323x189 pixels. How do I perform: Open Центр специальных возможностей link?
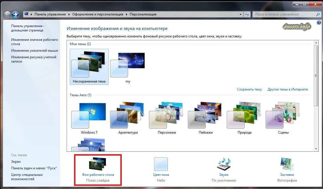pyautogui.click(x=27, y=177)
